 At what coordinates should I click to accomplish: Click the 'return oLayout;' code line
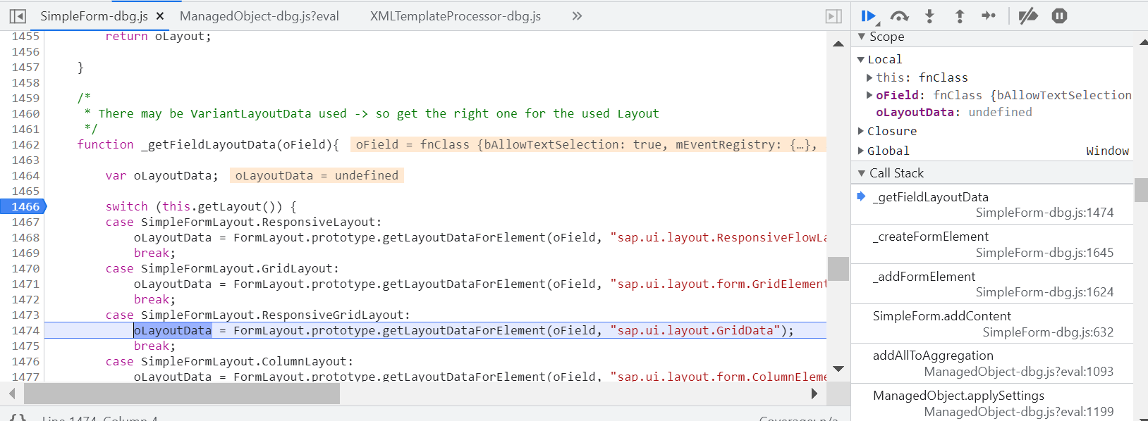[159, 36]
